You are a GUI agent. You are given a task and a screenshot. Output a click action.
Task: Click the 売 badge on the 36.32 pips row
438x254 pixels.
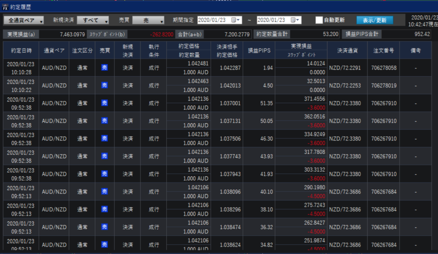click(x=105, y=227)
